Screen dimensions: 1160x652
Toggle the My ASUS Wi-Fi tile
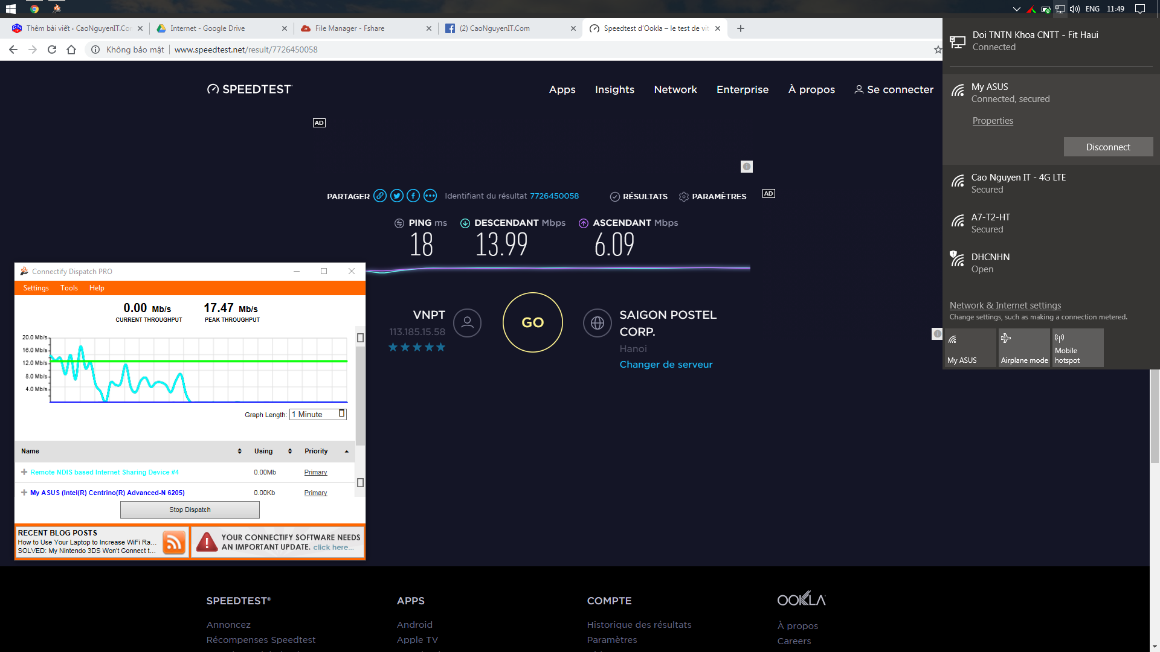[x=970, y=347]
